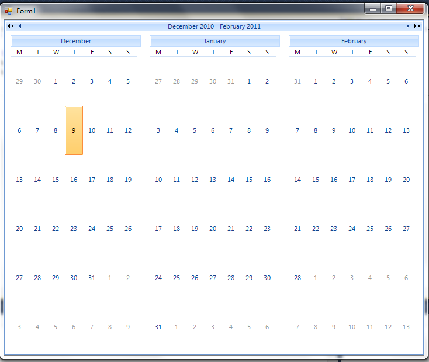Select February 27
The height and width of the screenshot is (362, 429).
tap(406, 229)
